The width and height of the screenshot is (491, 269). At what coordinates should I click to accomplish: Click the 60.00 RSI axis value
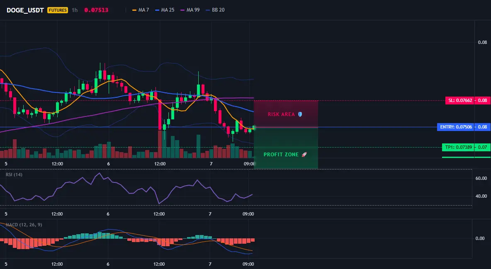point(481,178)
